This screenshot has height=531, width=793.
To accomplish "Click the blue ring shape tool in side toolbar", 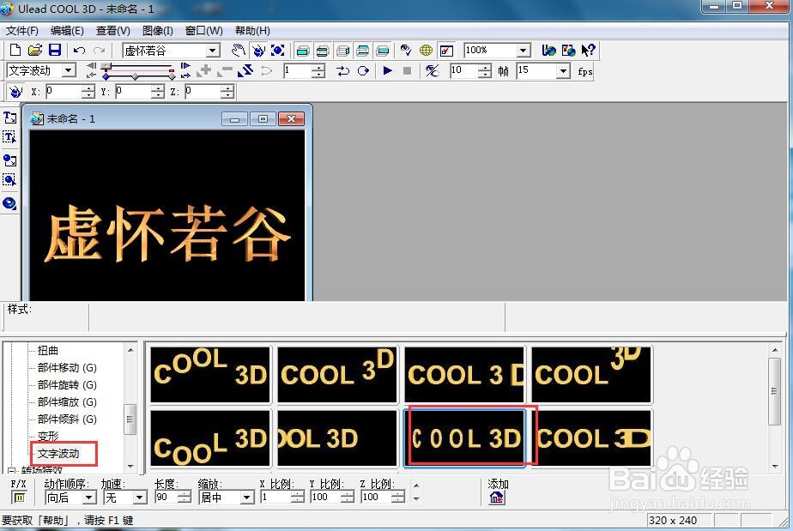I will click(9, 203).
